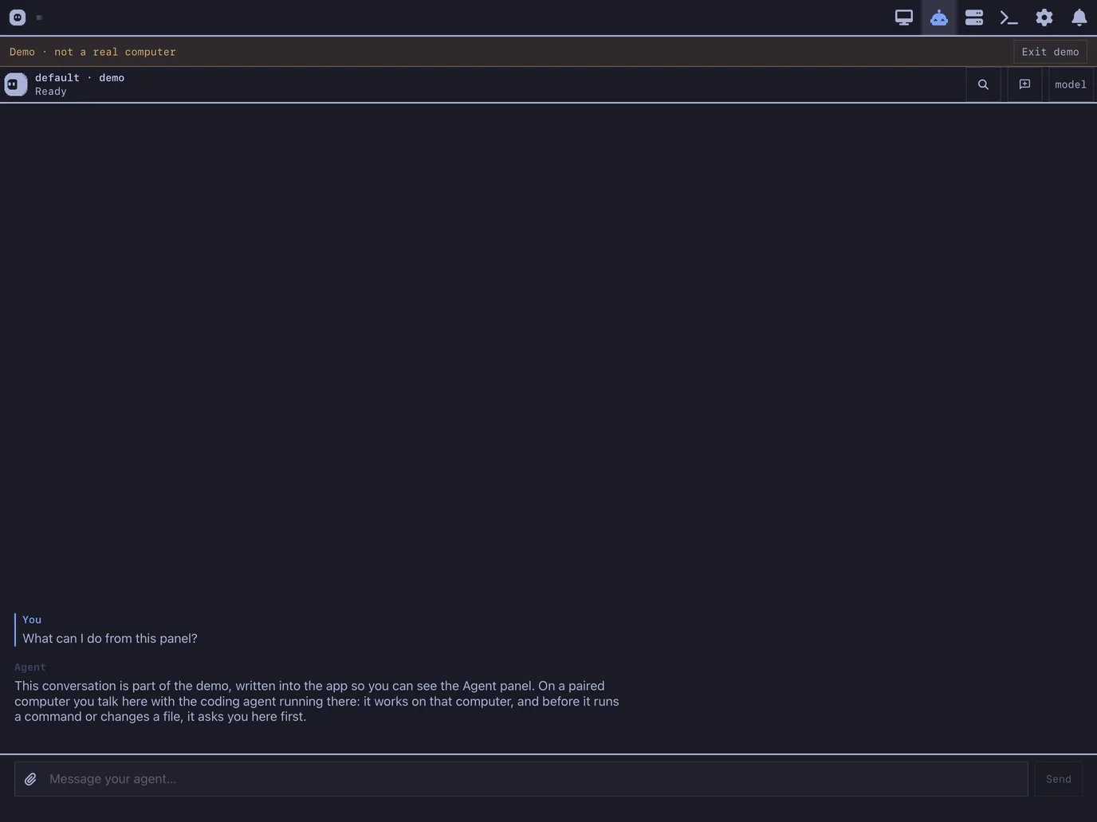Click the 'You' sender label
Viewport: 1097px width, 822px height.
click(x=32, y=620)
